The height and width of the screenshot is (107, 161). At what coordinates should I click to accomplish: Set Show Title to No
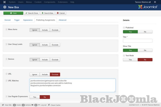pyautogui.click(x=145, y=50)
